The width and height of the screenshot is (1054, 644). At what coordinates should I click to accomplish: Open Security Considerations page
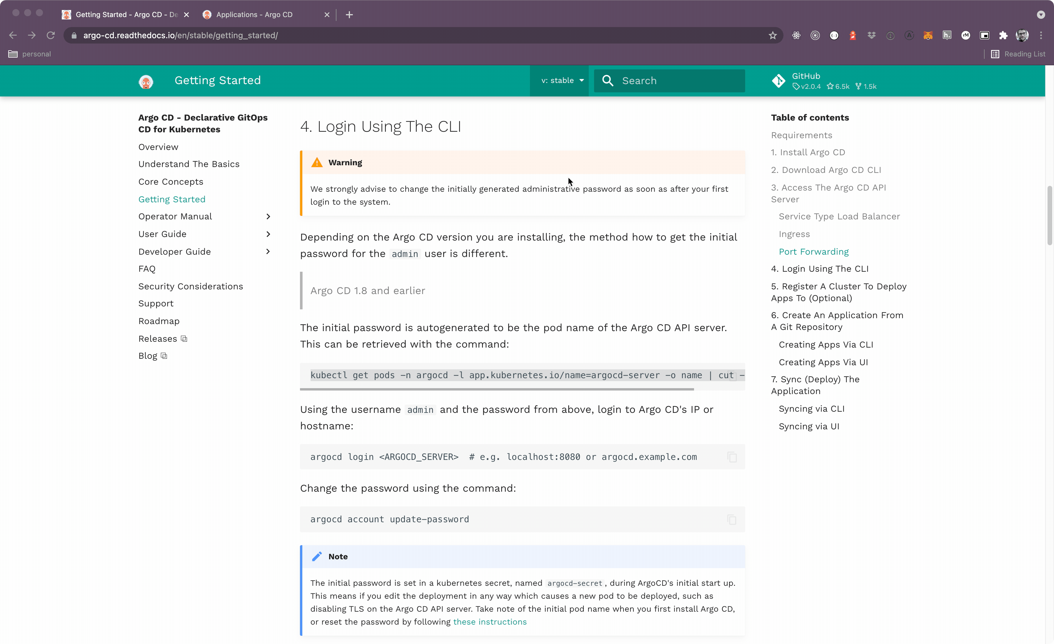point(190,286)
